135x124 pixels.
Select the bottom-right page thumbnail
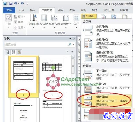[x=52, y=110]
